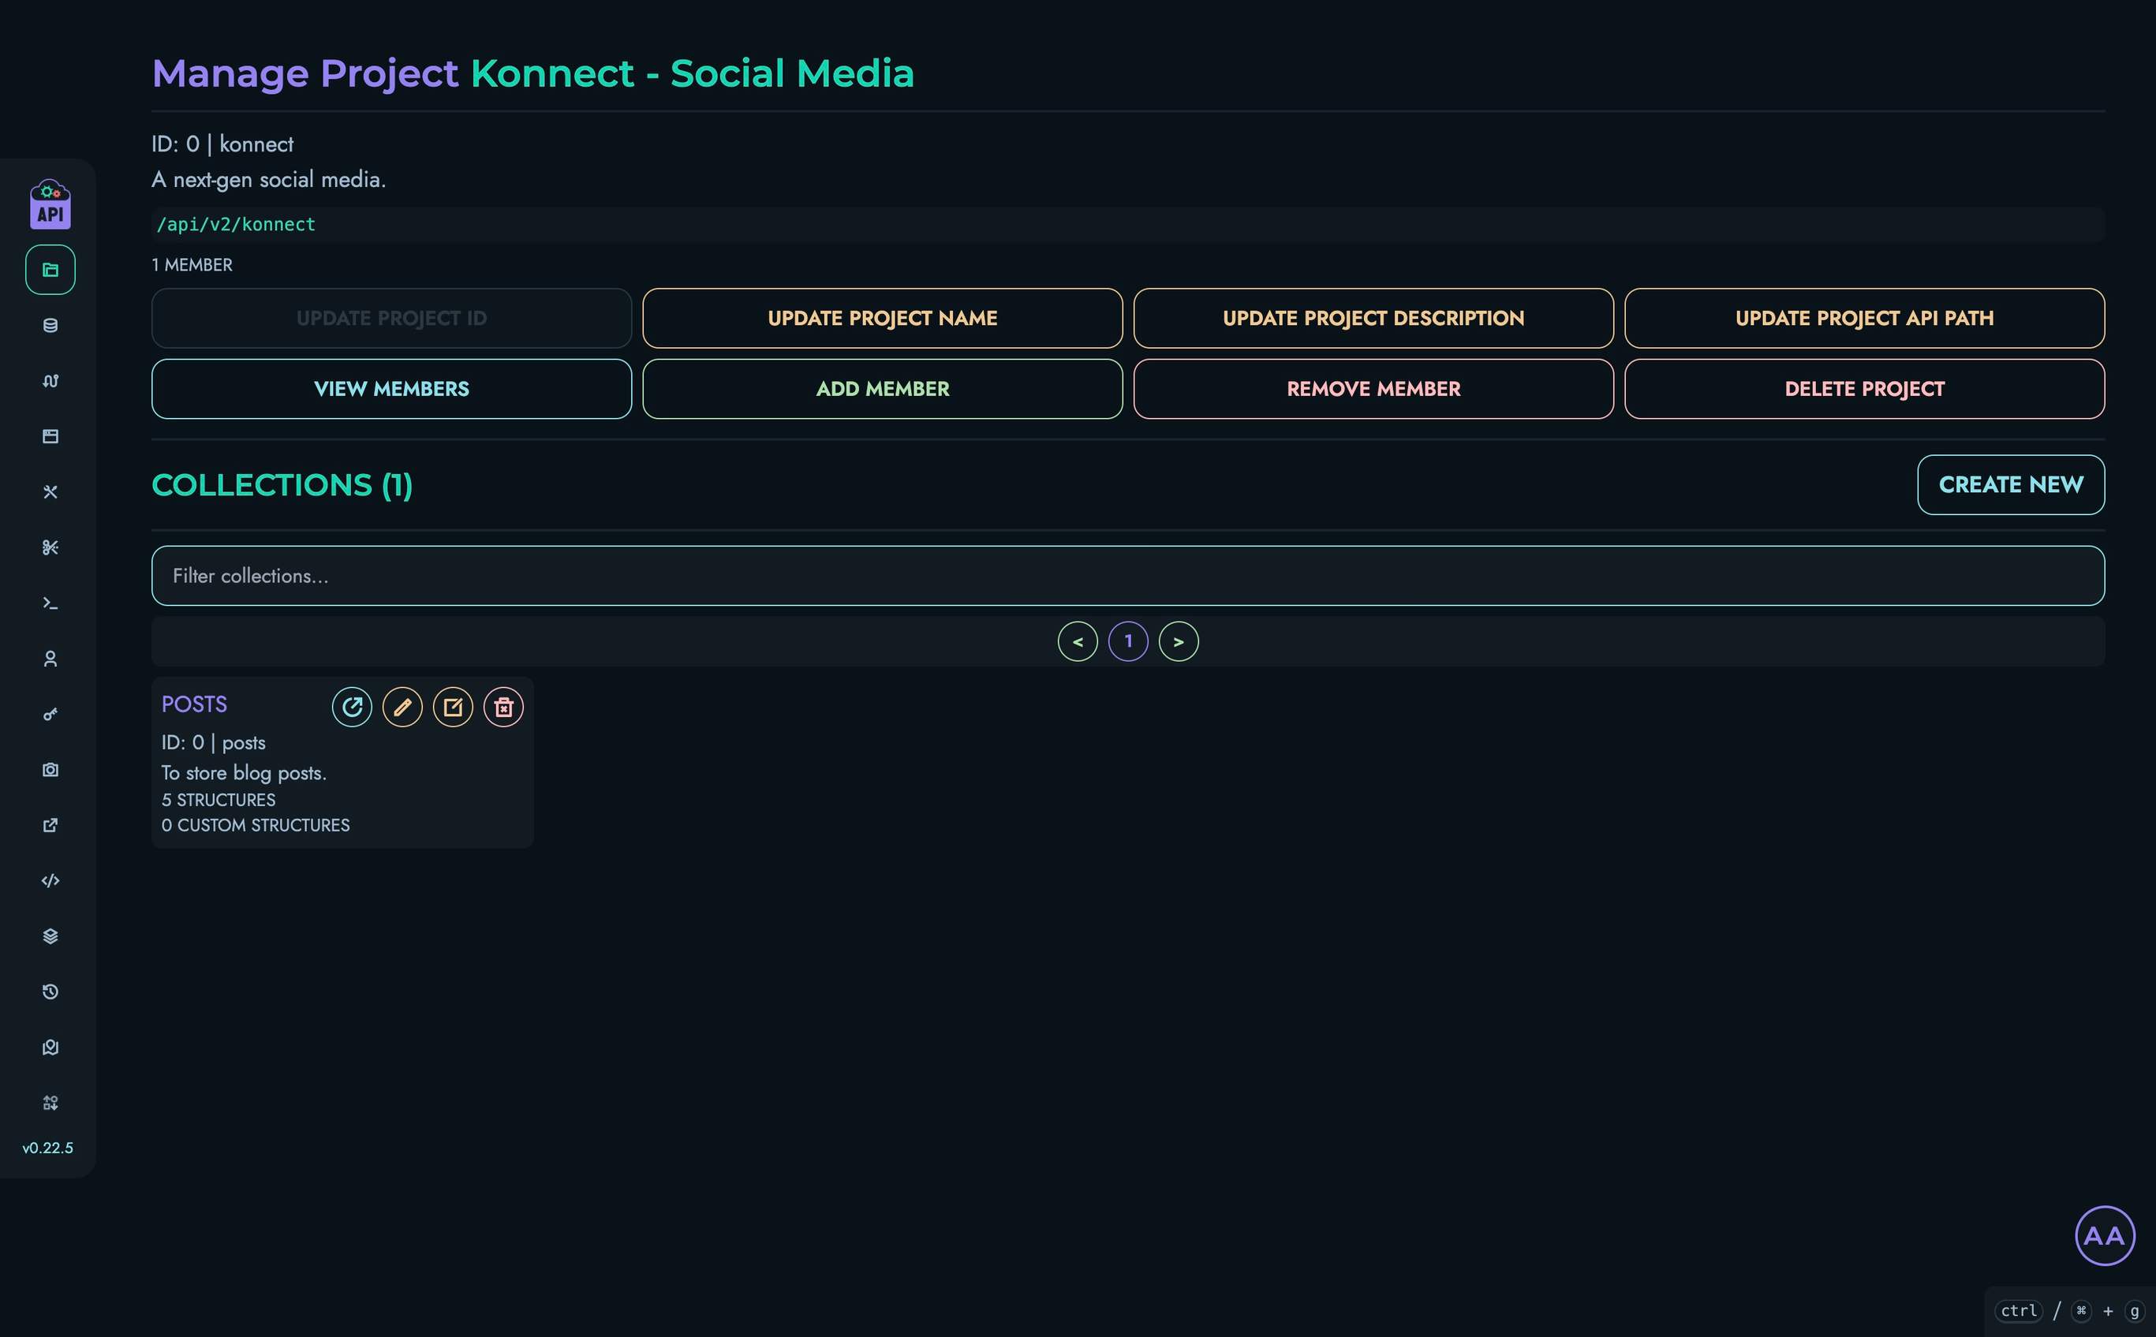Screen dimensions: 2156x1337
Task: Click the pencil edit icon on POSTS card
Action: pos(402,707)
